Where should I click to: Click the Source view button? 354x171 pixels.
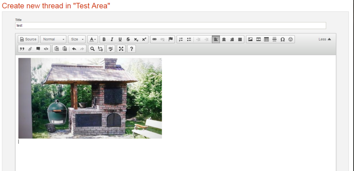(x=28, y=39)
